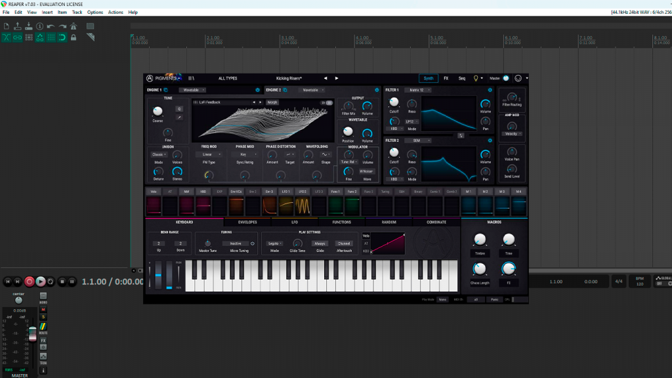This screenshot has height=378, width=672.
Task: Open the Help menu
Action: click(x=133, y=12)
